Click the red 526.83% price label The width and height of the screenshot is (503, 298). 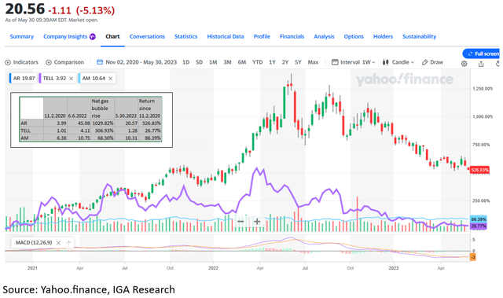point(479,170)
